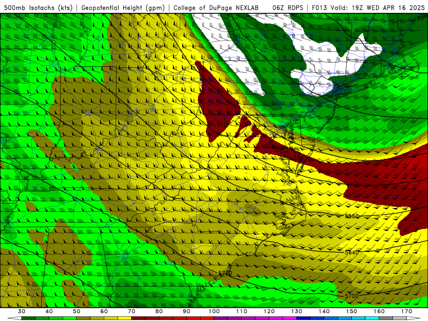428x321 pixels.
Task: Click the 40 value on the legend
Action: coord(49,311)
